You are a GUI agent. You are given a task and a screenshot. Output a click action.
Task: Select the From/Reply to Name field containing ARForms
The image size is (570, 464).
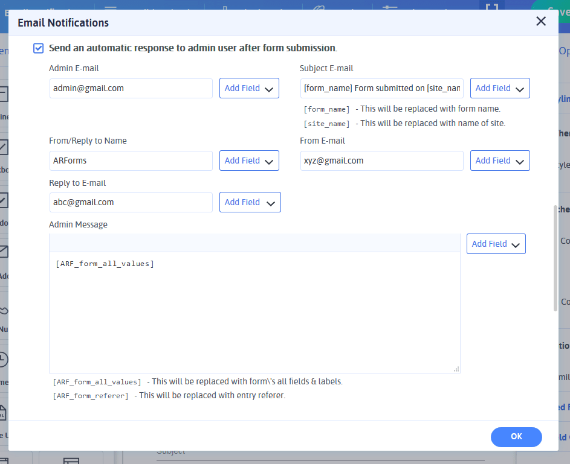pos(131,160)
